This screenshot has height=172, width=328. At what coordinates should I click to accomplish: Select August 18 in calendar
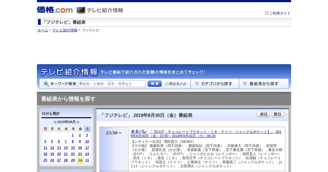point(45,154)
